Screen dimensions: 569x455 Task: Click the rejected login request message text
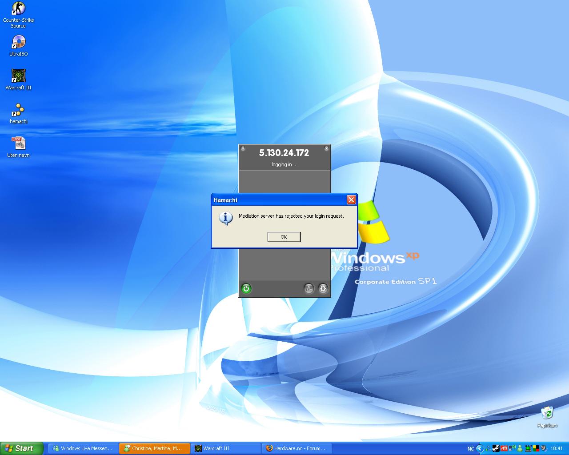291,216
